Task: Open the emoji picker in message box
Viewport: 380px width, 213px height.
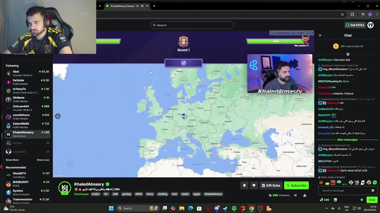Action: [373, 191]
